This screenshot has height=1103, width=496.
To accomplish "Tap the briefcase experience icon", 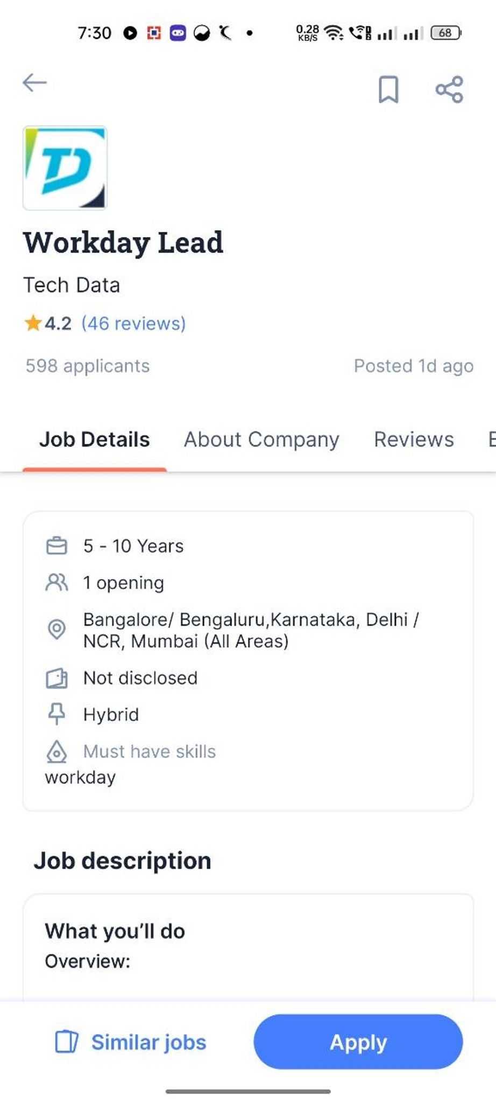I will coord(56,546).
